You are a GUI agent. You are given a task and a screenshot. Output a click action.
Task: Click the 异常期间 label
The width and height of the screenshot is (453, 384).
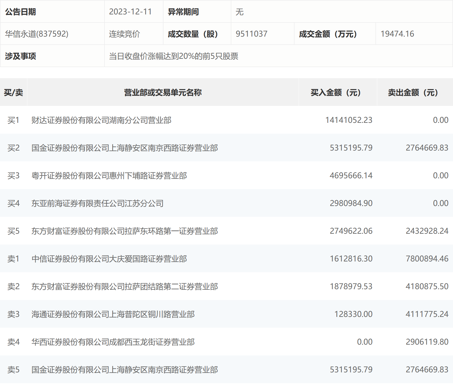(183, 12)
